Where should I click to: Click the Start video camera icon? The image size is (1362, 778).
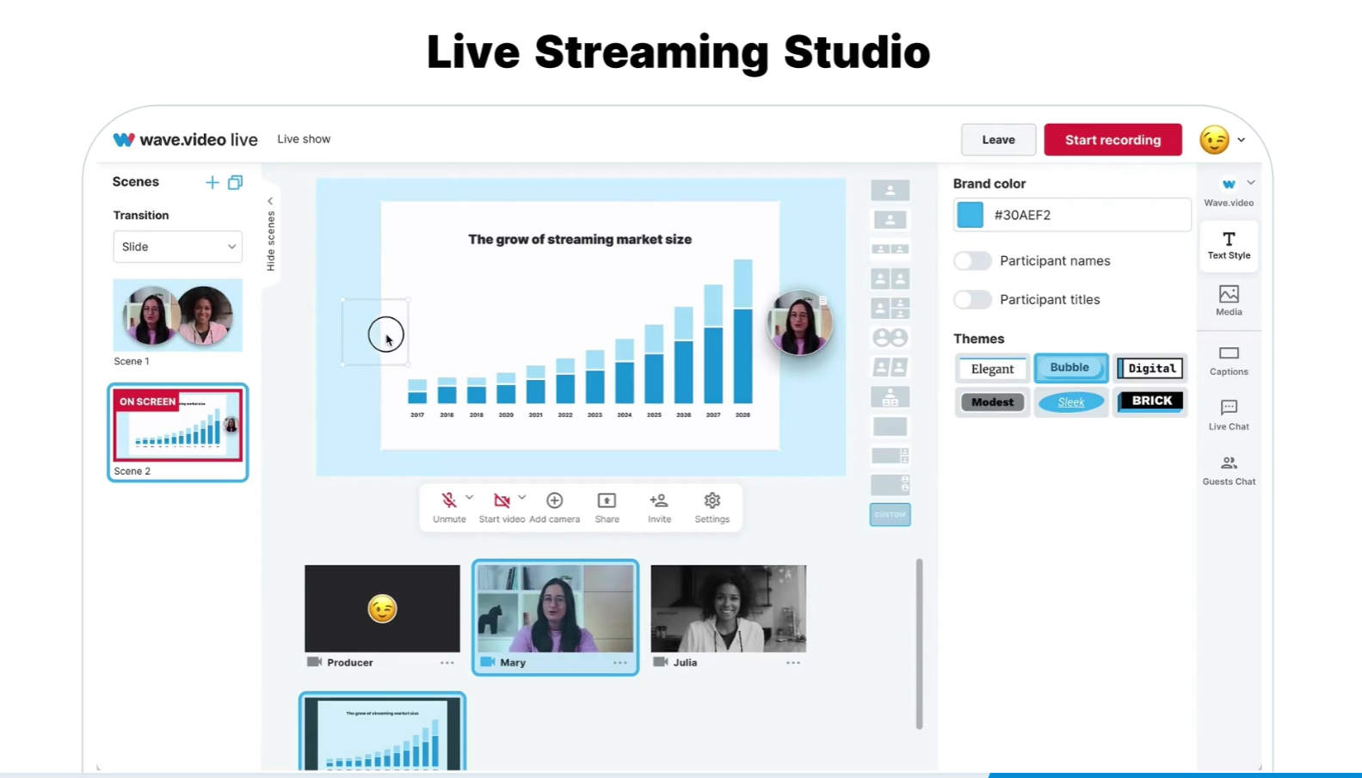coord(502,501)
